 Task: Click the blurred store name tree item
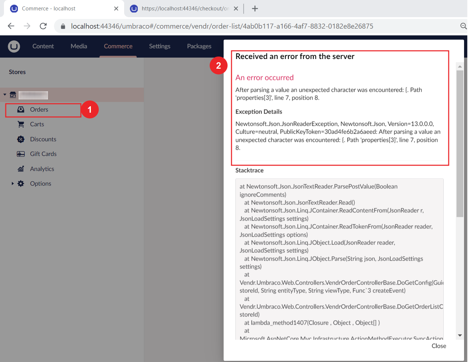[33, 95]
